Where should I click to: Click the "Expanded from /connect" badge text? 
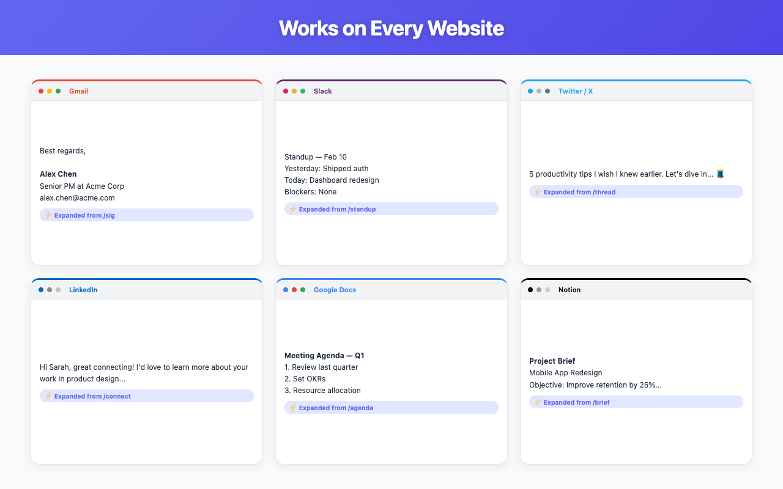pyautogui.click(x=92, y=396)
